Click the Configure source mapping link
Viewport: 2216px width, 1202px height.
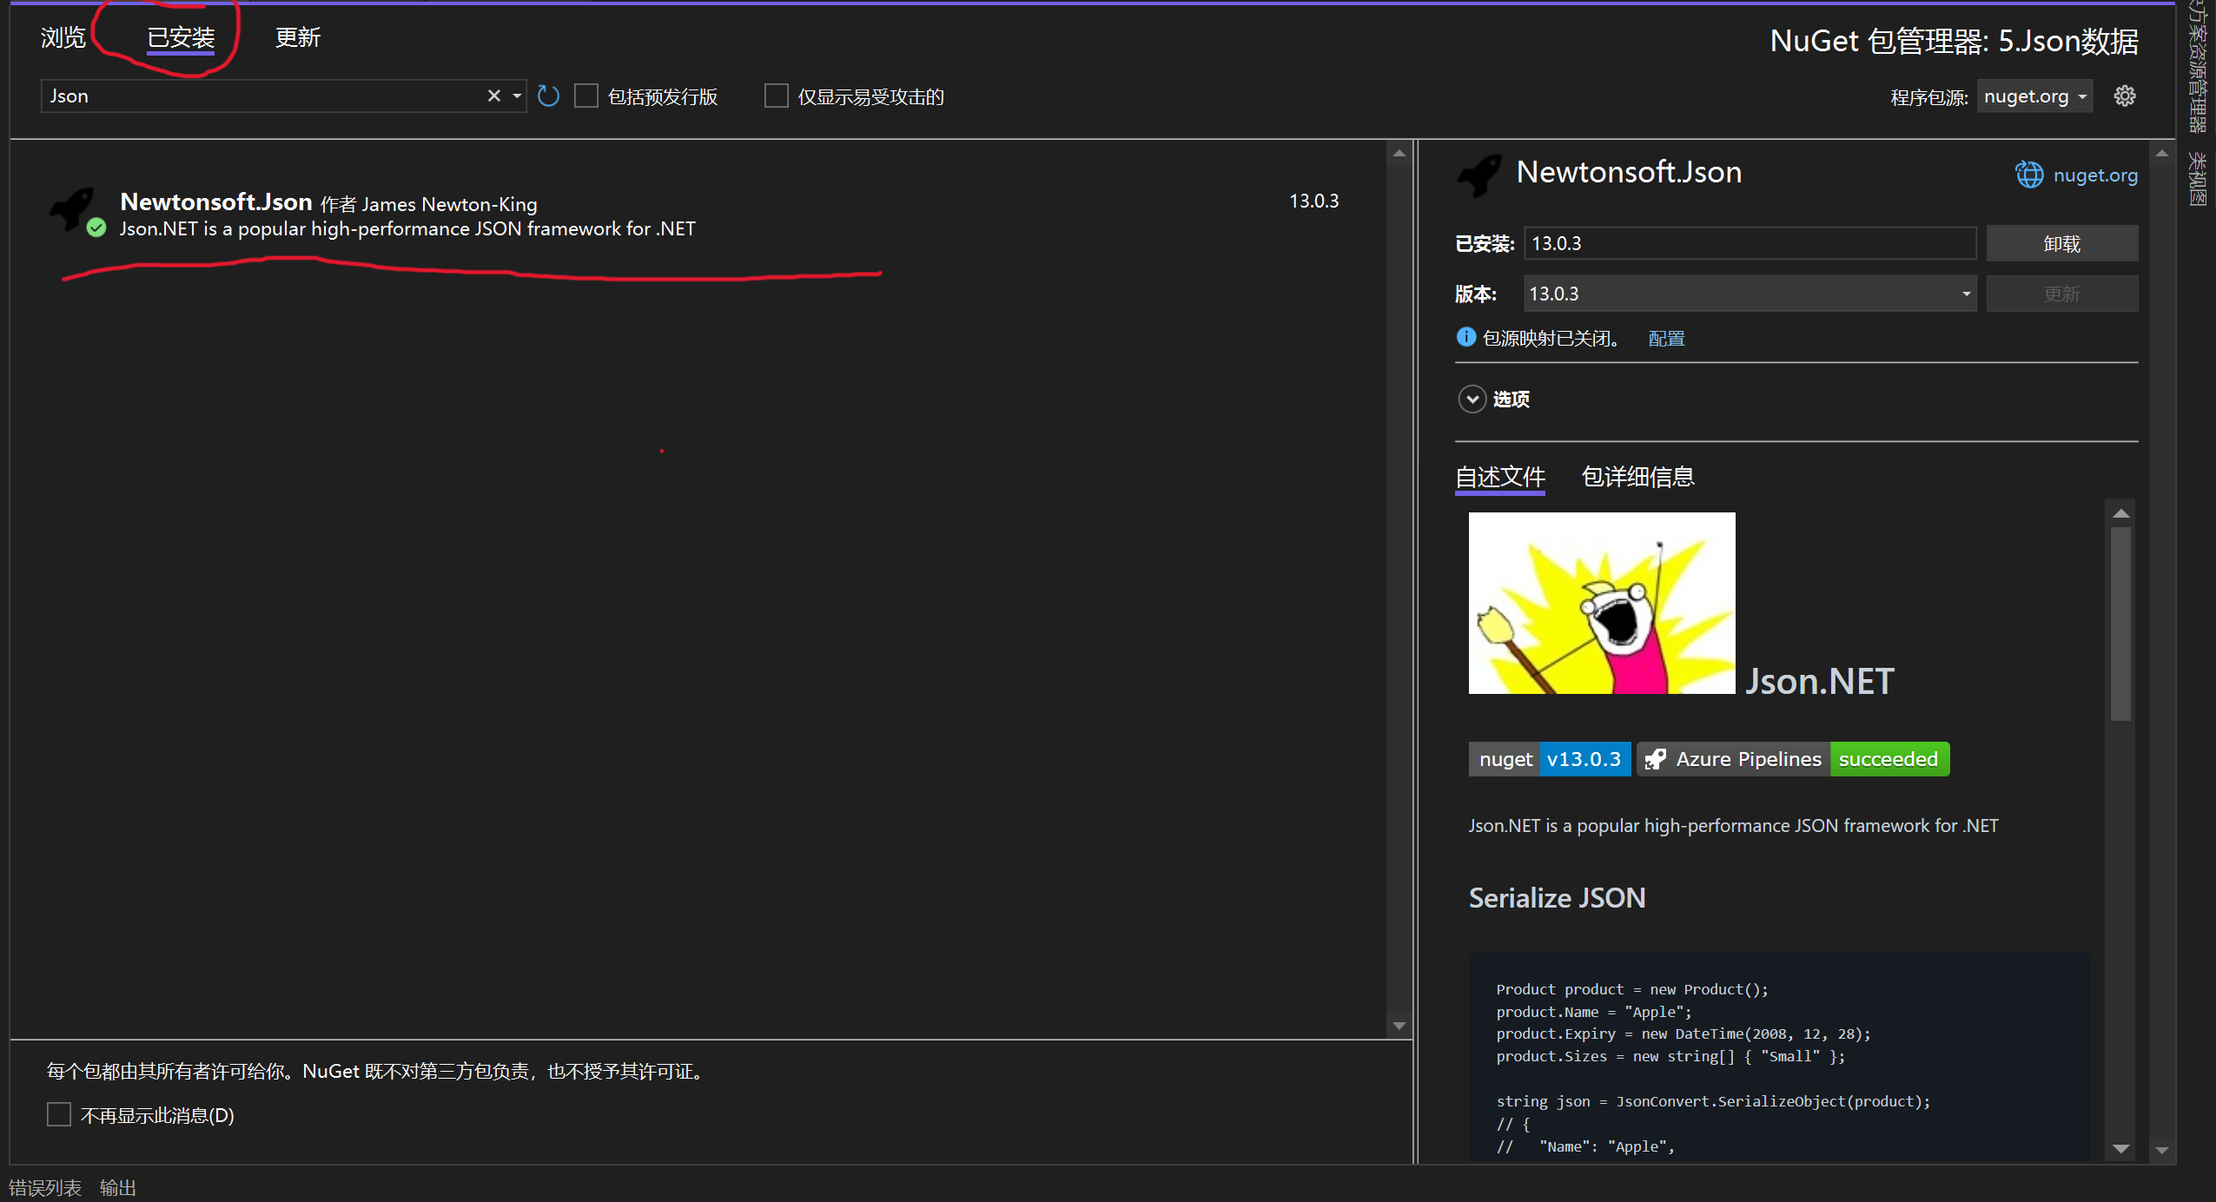(1666, 338)
